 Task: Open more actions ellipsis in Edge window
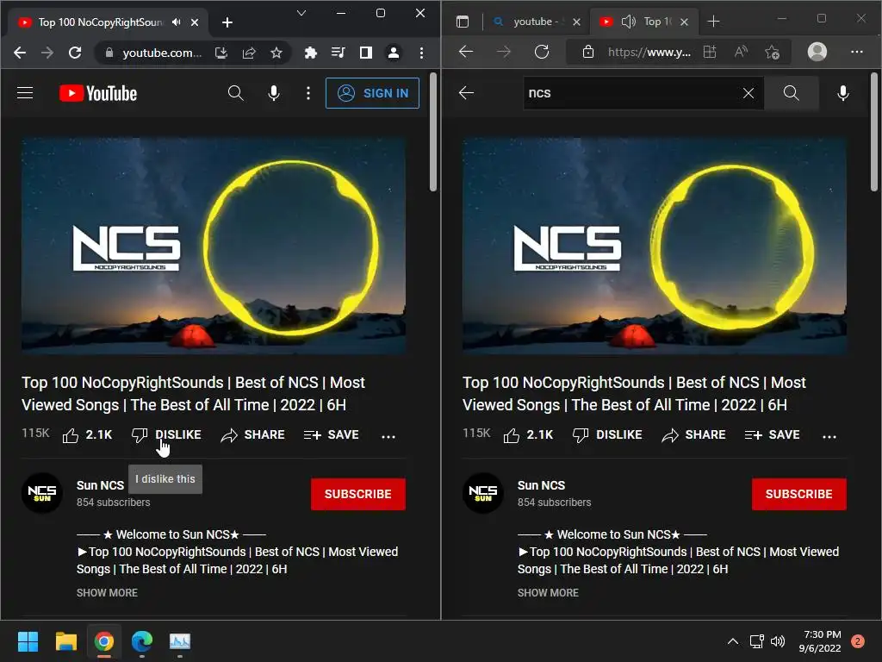point(829,436)
